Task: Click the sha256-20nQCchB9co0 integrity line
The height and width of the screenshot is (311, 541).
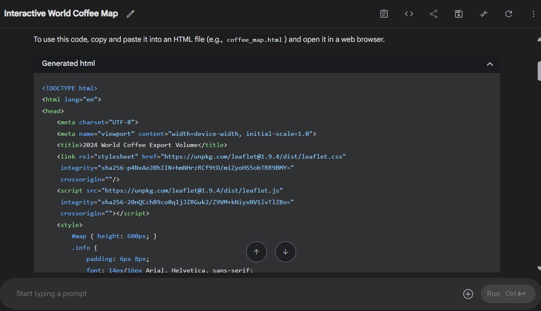Action: (x=177, y=202)
